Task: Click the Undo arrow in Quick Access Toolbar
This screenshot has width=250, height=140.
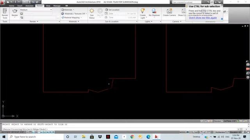Action: click(x=19, y=2)
